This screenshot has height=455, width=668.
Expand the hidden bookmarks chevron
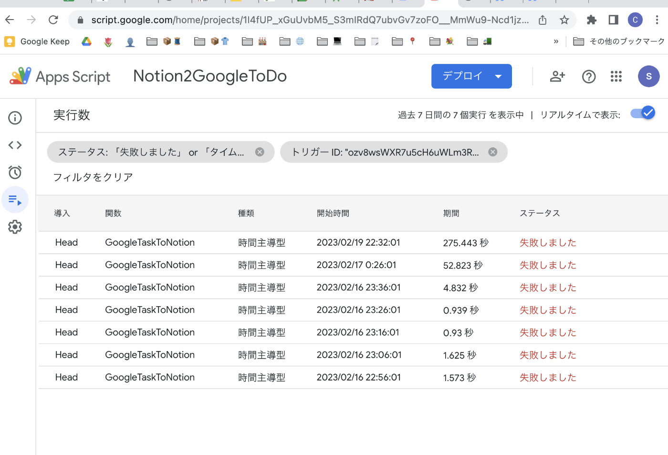point(556,41)
